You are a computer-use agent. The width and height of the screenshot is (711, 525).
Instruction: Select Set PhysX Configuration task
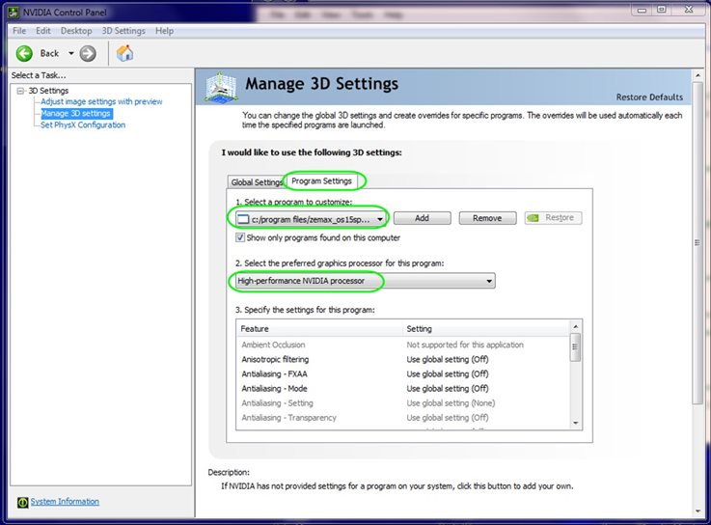83,124
